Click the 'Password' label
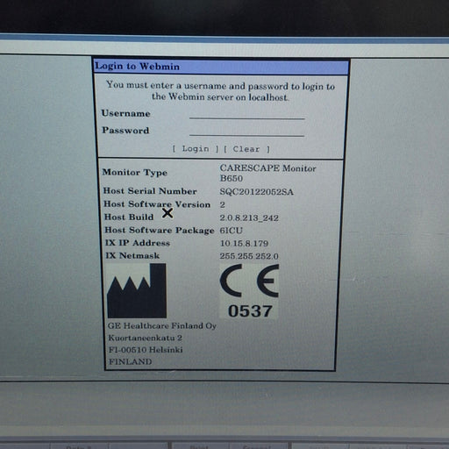Screen dimensions: 449x449 [x=125, y=130]
